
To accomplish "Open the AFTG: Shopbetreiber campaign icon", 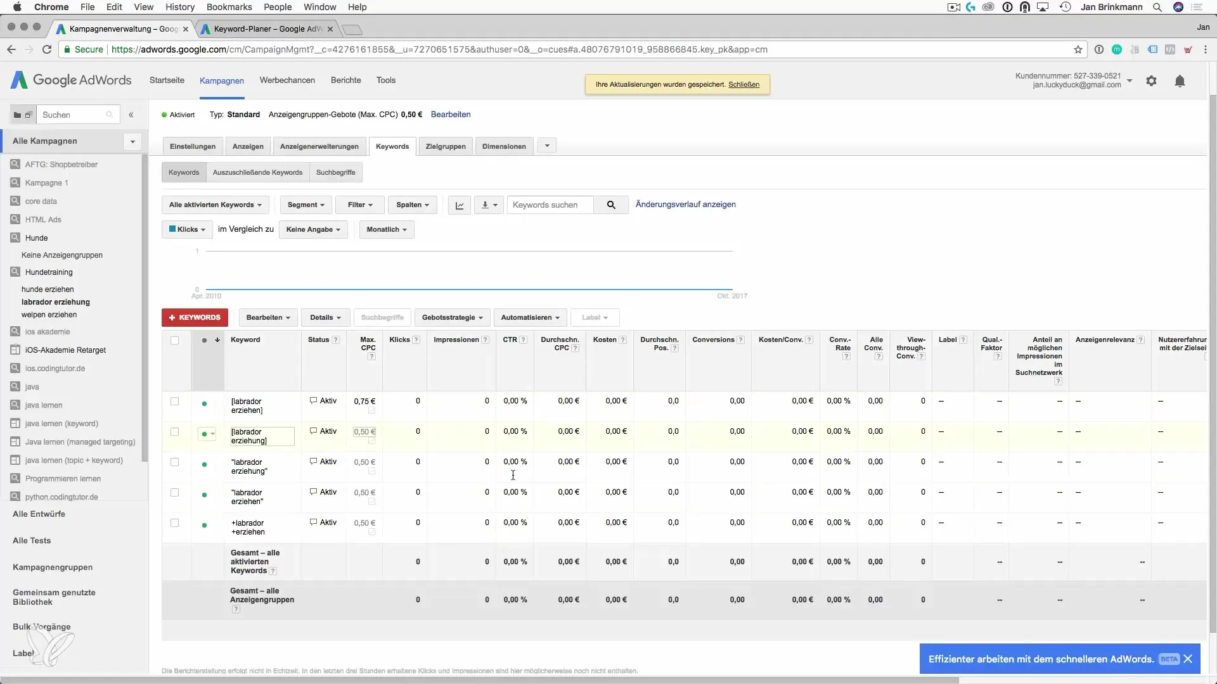I will point(15,164).
